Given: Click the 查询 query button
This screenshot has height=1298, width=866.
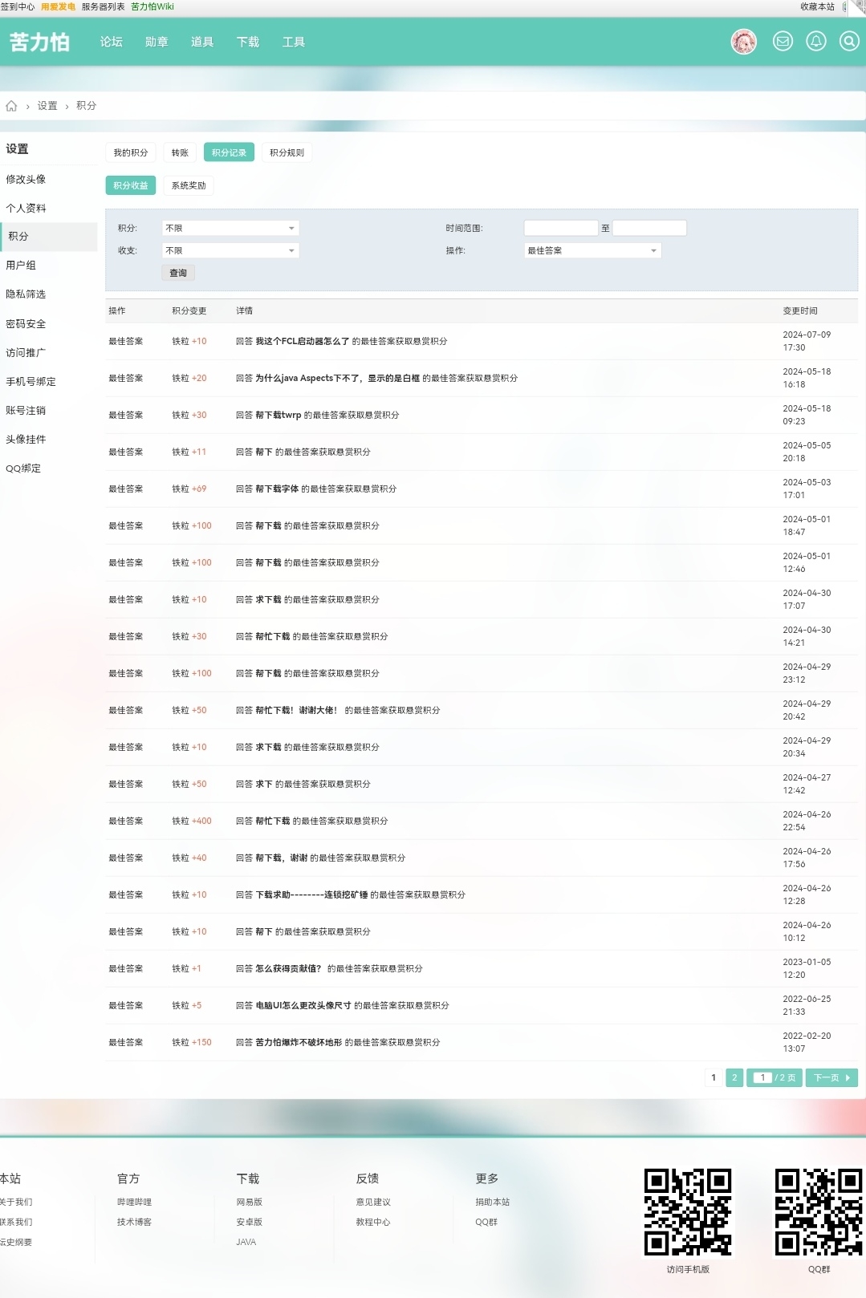Looking at the screenshot, I should tap(178, 274).
